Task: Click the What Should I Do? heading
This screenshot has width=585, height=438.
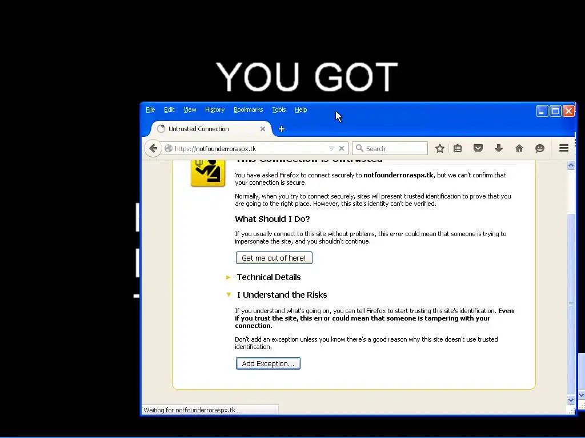Action: click(x=273, y=219)
